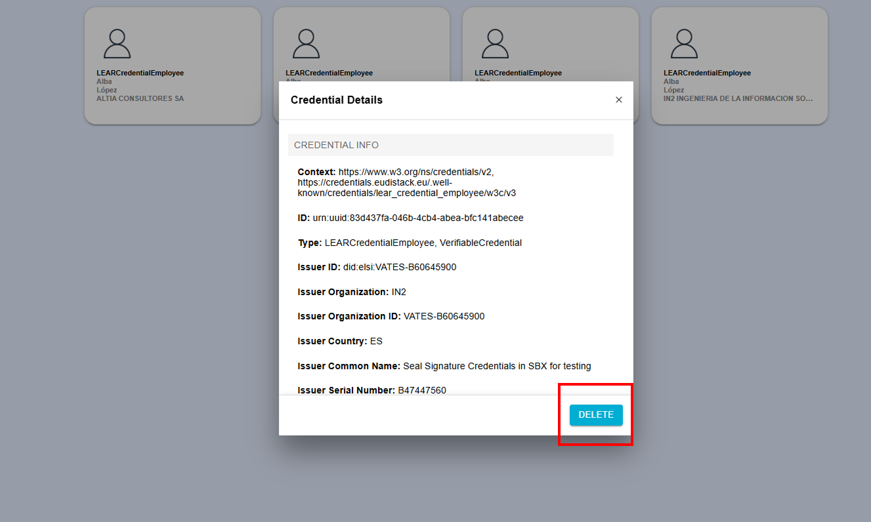Click person icon on third credential card
871x522 pixels.
pyautogui.click(x=495, y=44)
